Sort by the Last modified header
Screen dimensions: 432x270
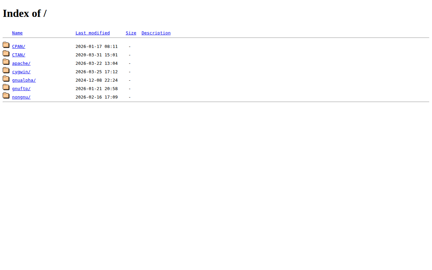coord(92,33)
